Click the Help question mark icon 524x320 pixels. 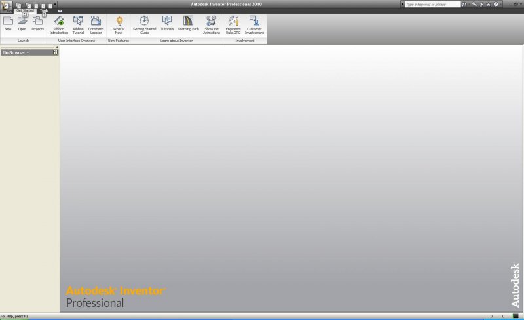pos(496,4)
